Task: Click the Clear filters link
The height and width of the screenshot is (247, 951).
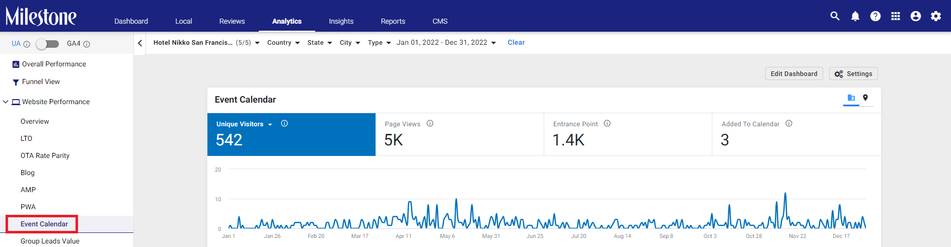Action: (x=516, y=43)
